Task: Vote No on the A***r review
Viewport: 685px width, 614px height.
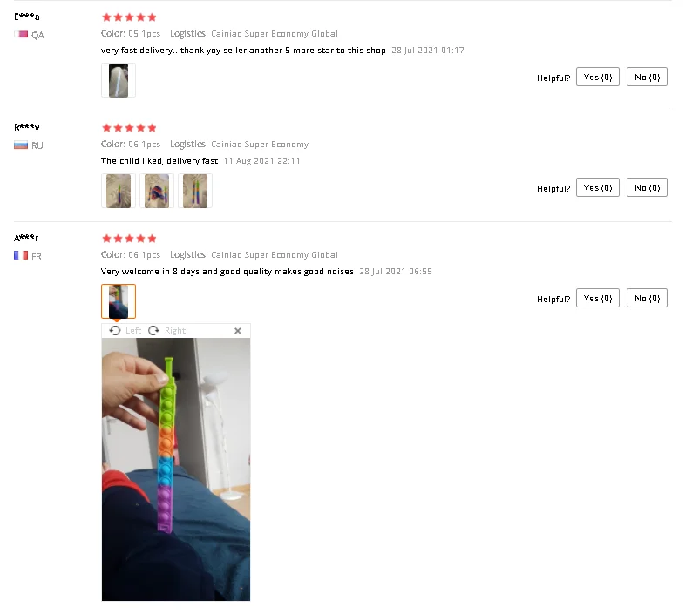Action: pos(647,298)
